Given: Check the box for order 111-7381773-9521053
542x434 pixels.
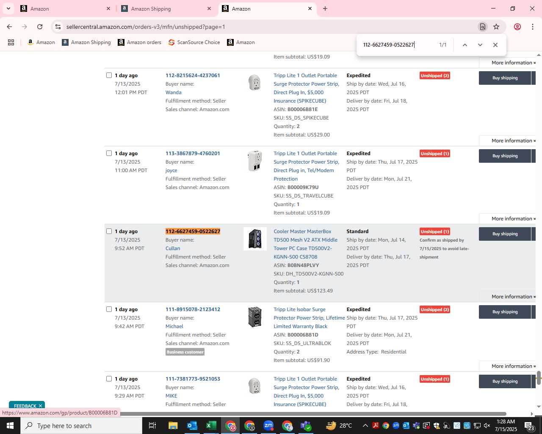Looking at the screenshot, I should (x=109, y=379).
